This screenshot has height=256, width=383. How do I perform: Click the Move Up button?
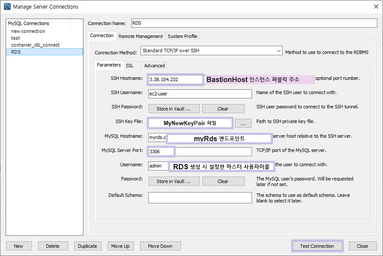121,246
